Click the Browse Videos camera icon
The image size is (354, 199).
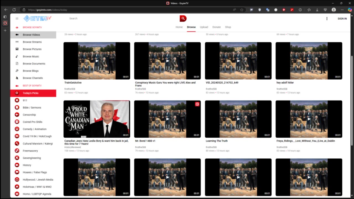17,35
